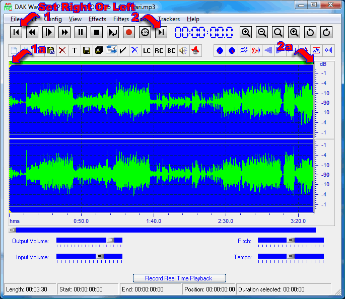Screen dimensions: 345x299
Task: Select the BC both channels button
Action: (x=171, y=50)
